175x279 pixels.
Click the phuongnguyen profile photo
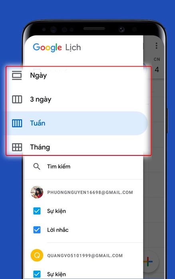click(x=37, y=192)
